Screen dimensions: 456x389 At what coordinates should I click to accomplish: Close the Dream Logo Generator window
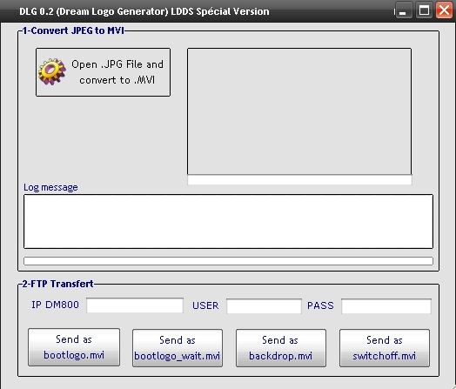point(444,10)
